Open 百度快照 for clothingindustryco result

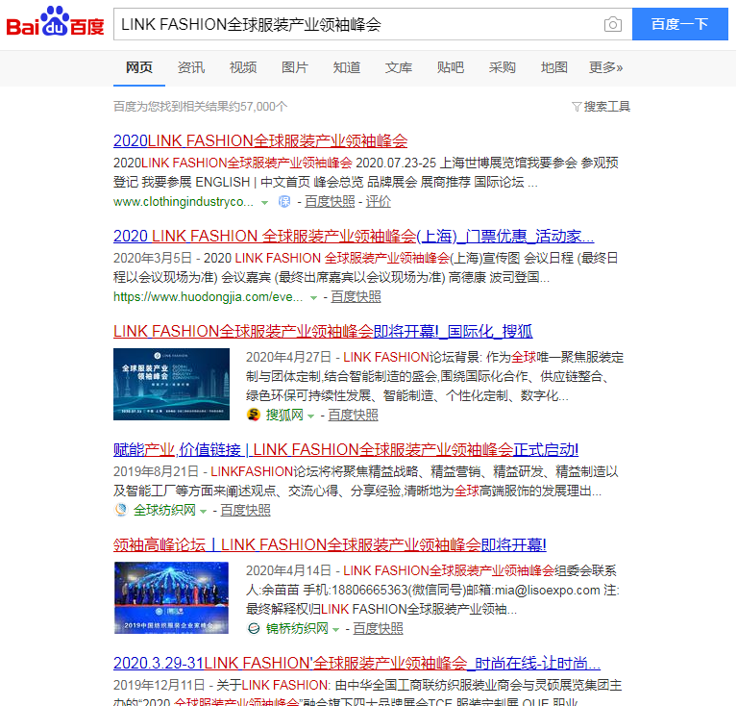330,202
